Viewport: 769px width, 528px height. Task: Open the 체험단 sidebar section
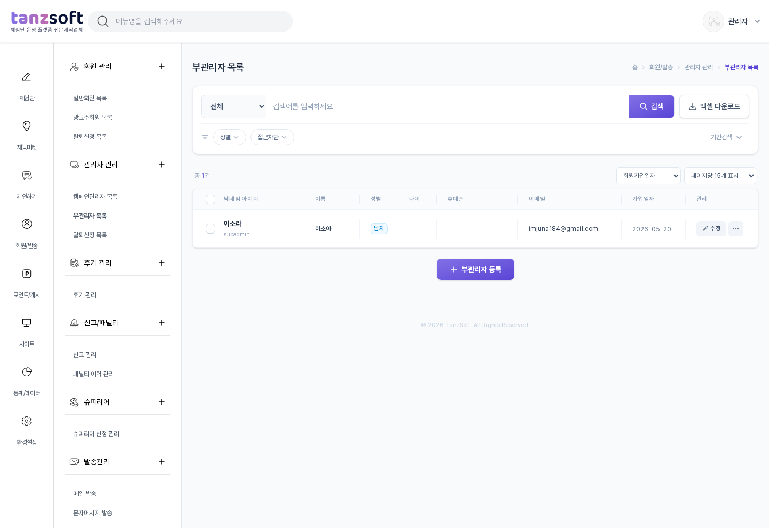[27, 85]
